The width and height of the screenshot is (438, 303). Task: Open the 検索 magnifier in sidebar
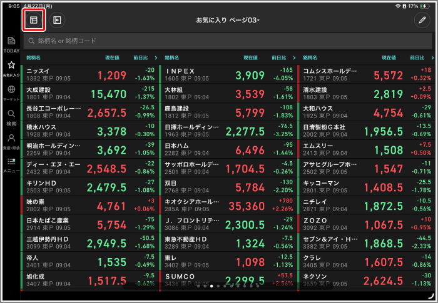[11, 117]
